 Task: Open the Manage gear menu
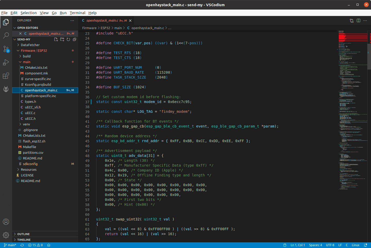(6, 235)
